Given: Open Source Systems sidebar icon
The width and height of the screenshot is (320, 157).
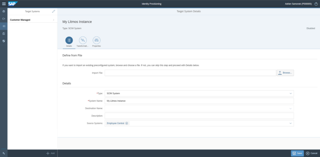Looking at the screenshot, I should click(x=4, y=19).
